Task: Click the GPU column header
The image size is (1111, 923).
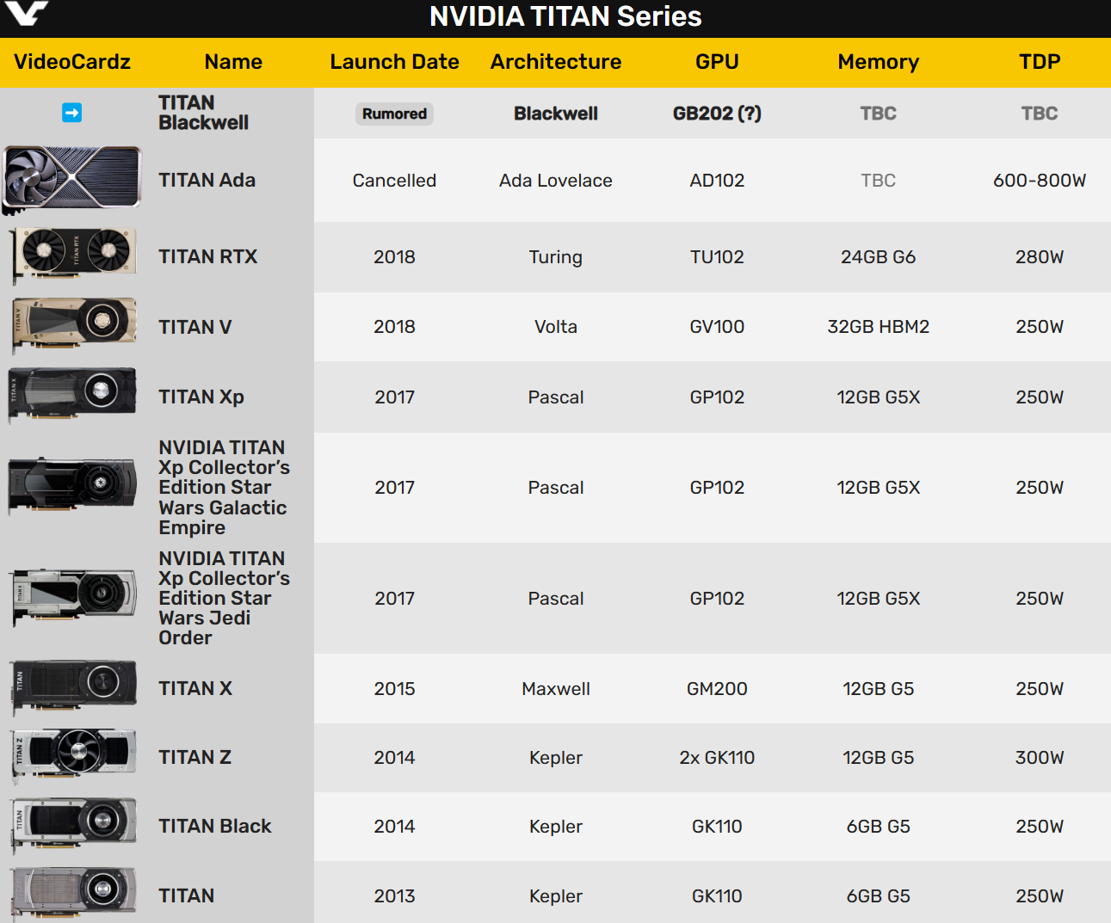Action: [x=717, y=62]
